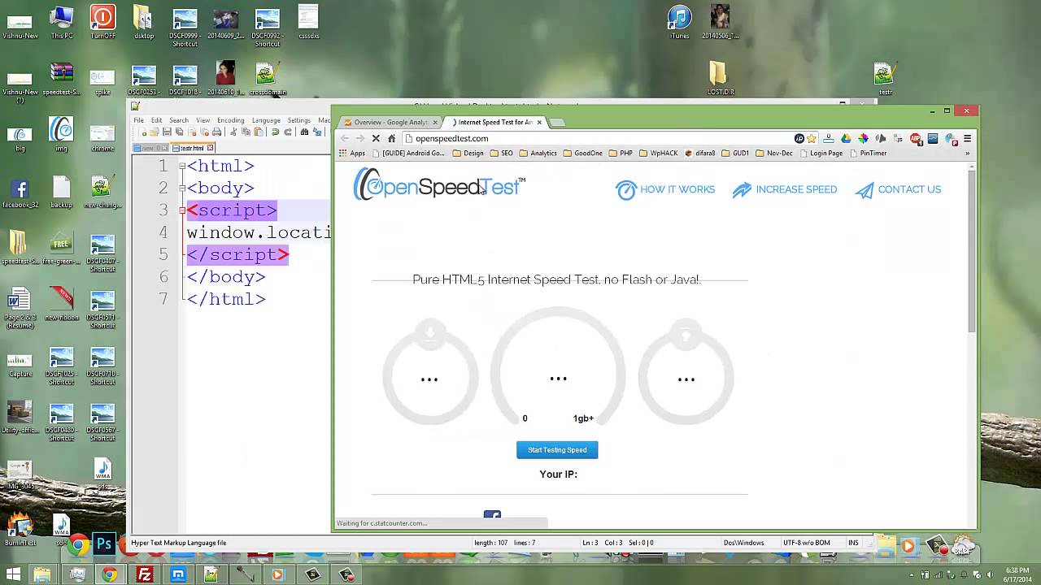Open the Windows Start button
The width and height of the screenshot is (1041, 585).
(x=14, y=575)
